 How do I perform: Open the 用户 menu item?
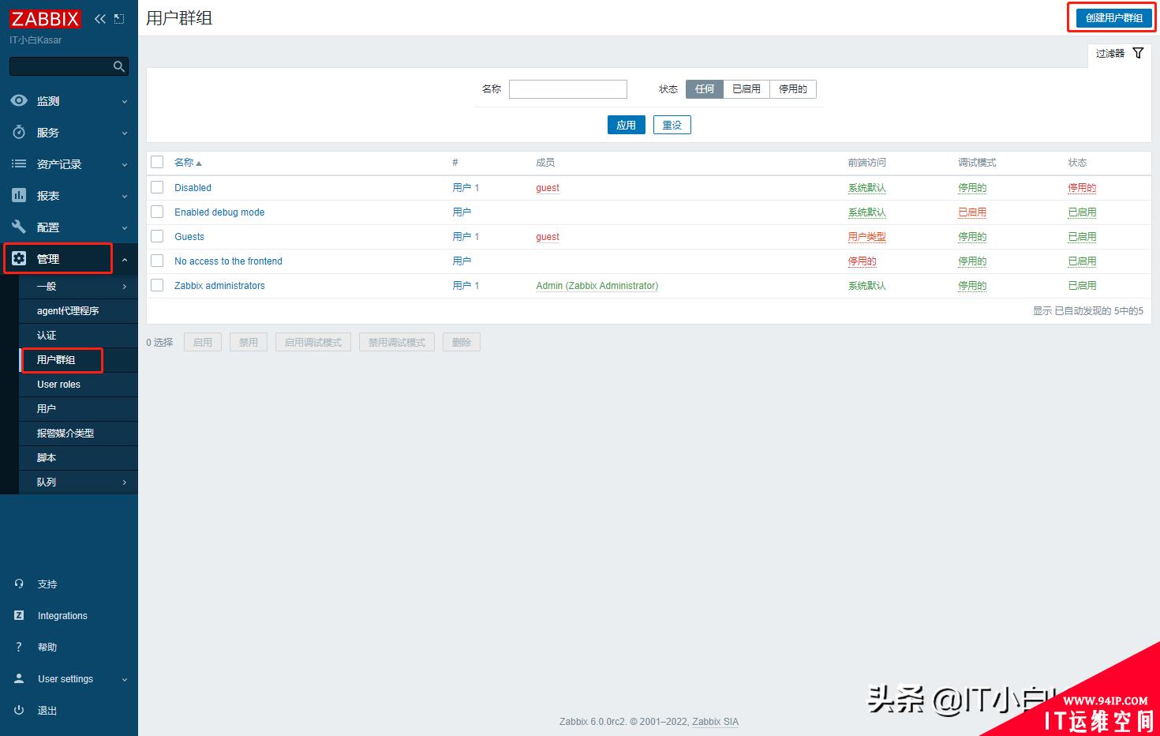(x=78, y=409)
